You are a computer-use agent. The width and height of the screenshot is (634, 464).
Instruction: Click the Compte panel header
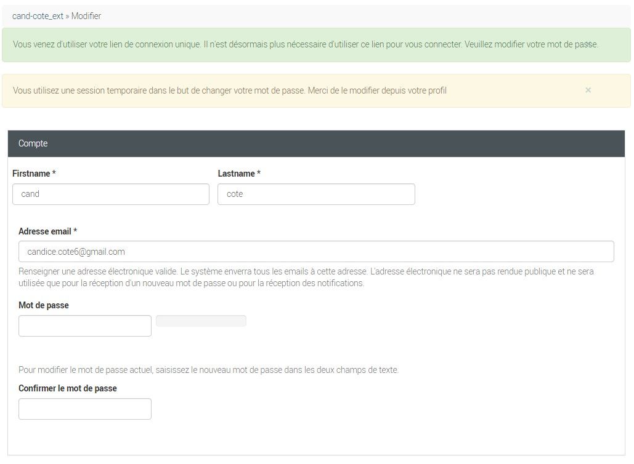click(316, 143)
